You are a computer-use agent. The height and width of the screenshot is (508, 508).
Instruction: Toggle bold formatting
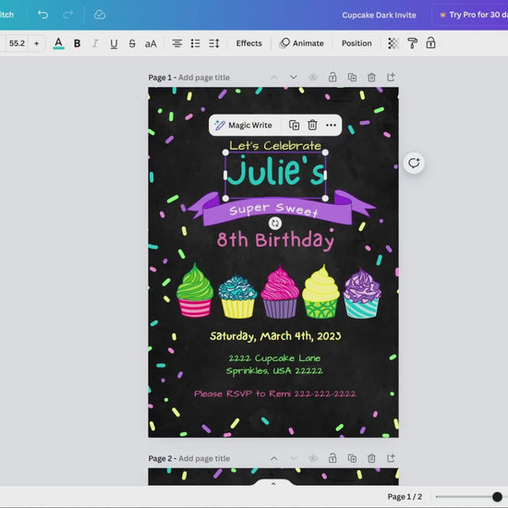[x=77, y=43]
